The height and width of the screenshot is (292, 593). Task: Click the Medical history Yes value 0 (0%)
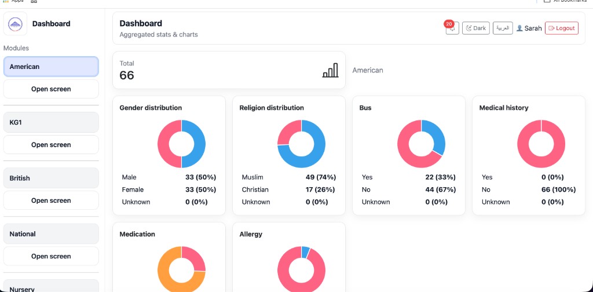pyautogui.click(x=552, y=177)
